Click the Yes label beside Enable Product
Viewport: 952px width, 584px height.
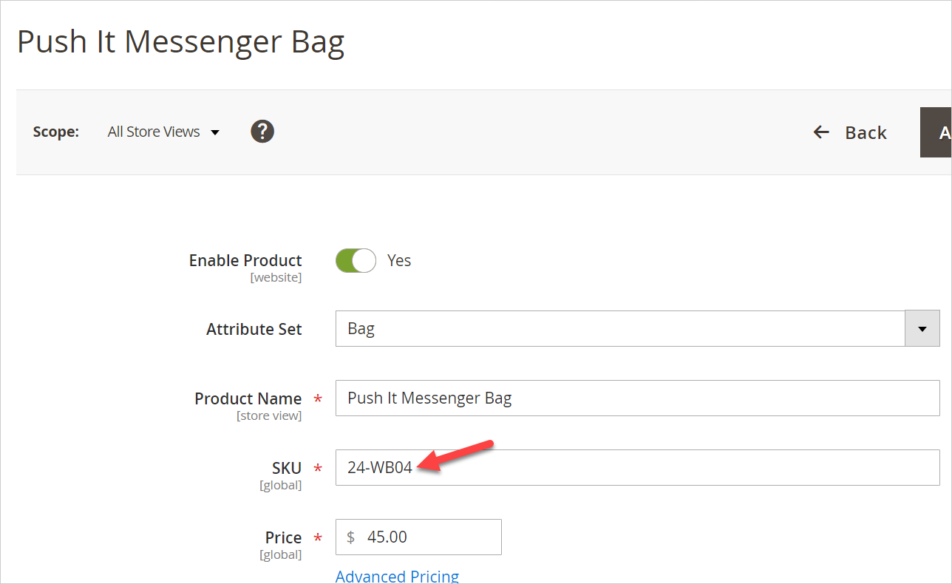(x=399, y=260)
